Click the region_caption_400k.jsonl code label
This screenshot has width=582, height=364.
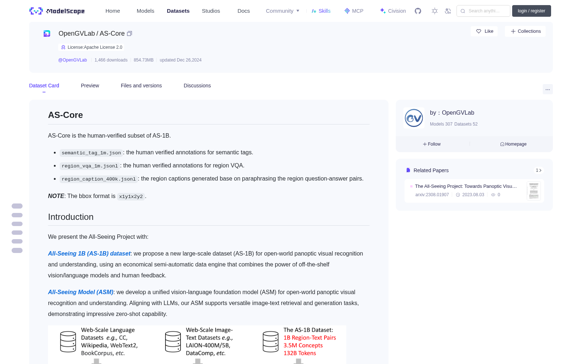pos(99,179)
